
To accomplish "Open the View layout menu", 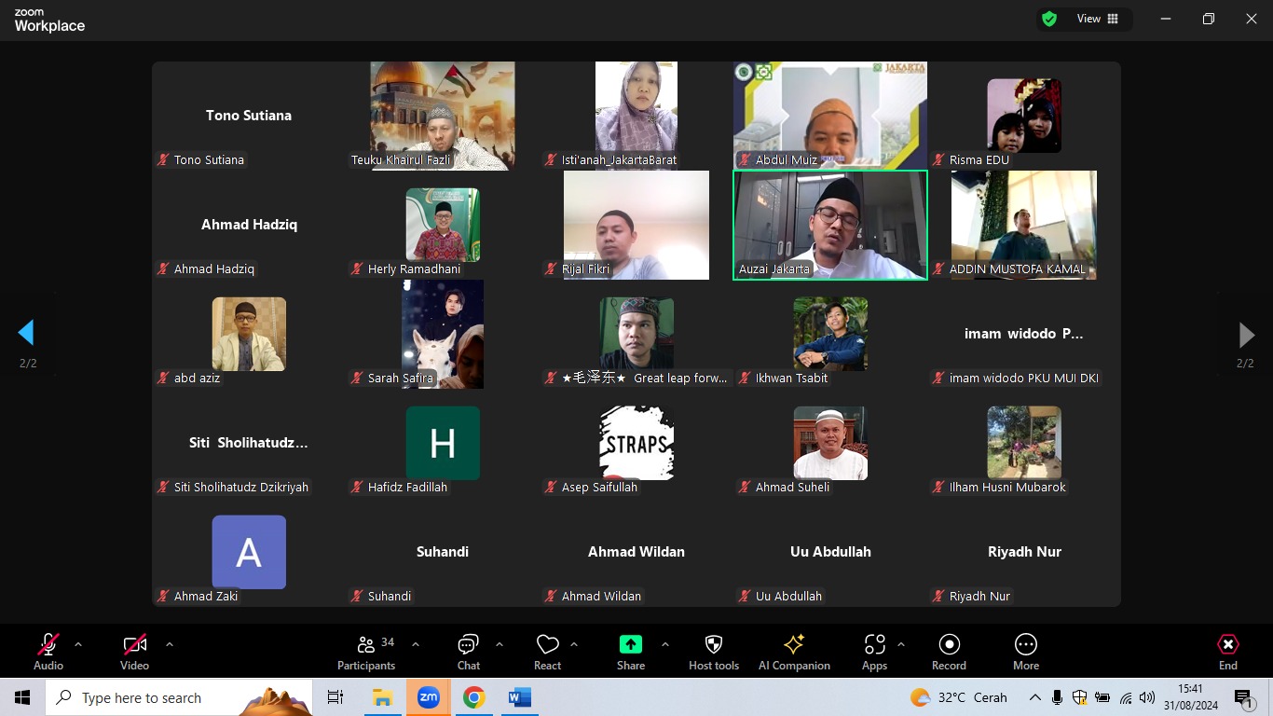I will [x=1098, y=19].
